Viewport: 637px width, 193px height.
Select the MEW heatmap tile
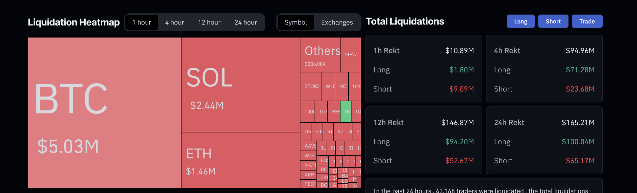(x=351, y=55)
